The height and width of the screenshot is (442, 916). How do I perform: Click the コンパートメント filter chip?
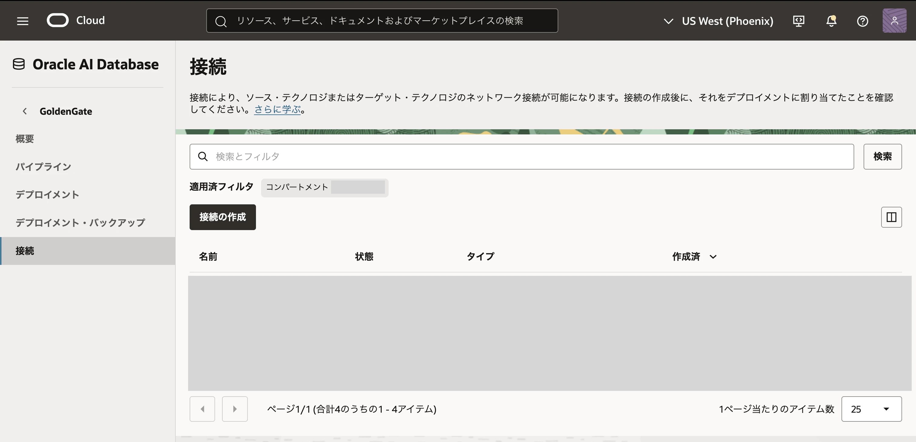325,187
